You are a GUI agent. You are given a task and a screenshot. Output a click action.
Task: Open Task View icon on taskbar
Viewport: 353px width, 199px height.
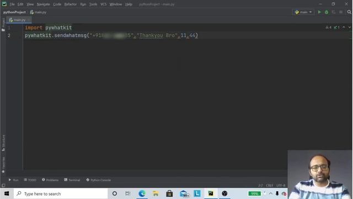tap(128, 193)
